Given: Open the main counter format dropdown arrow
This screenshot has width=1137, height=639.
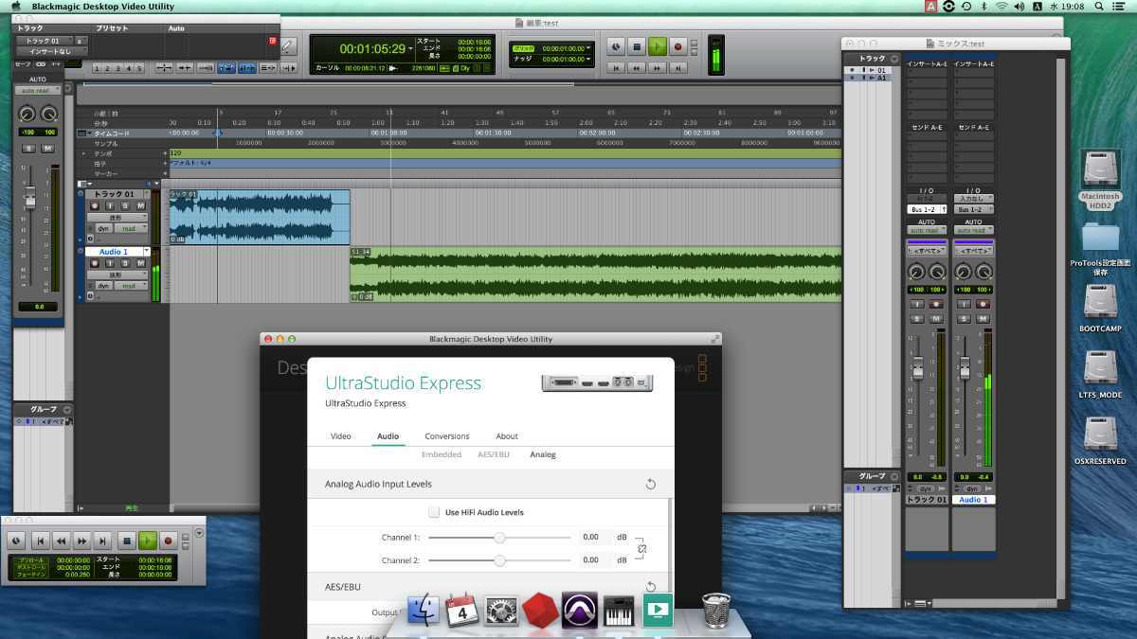Looking at the screenshot, I should [x=410, y=47].
